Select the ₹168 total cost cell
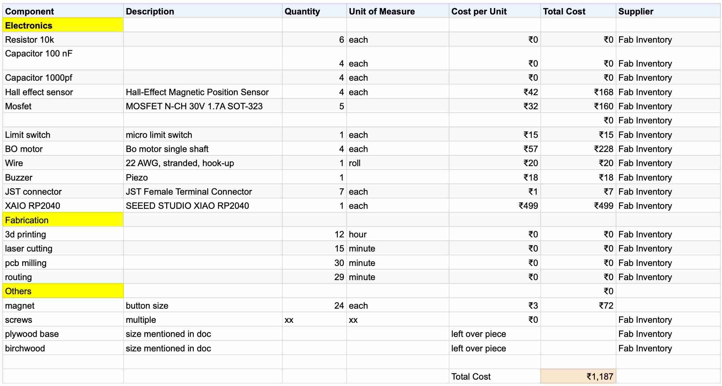This screenshot has height=386, width=722. coord(578,92)
